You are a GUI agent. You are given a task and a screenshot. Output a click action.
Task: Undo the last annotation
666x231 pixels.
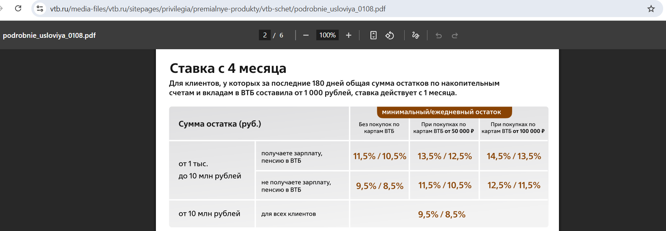(438, 35)
